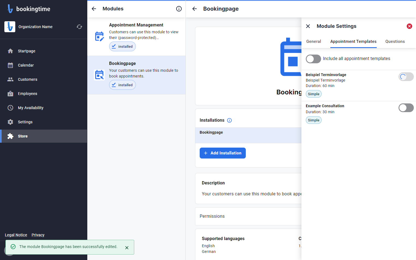The width and height of the screenshot is (416, 260).
Task: Close the Module Settings panel with X
Action: pyautogui.click(x=308, y=26)
